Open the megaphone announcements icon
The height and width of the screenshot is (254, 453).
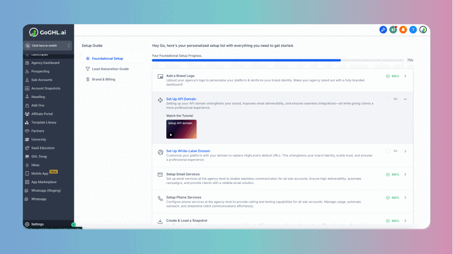coord(393,30)
